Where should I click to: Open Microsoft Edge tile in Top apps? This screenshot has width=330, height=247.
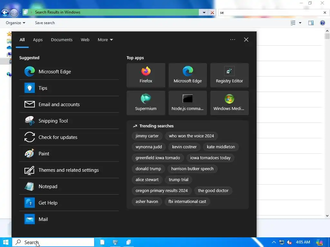pyautogui.click(x=188, y=75)
